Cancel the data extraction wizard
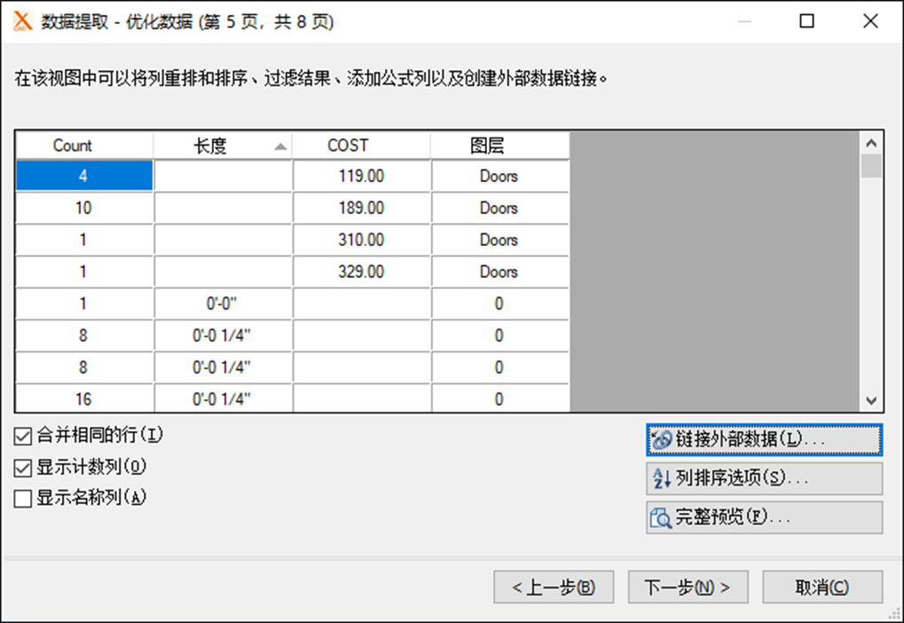The image size is (904, 623). point(822,588)
